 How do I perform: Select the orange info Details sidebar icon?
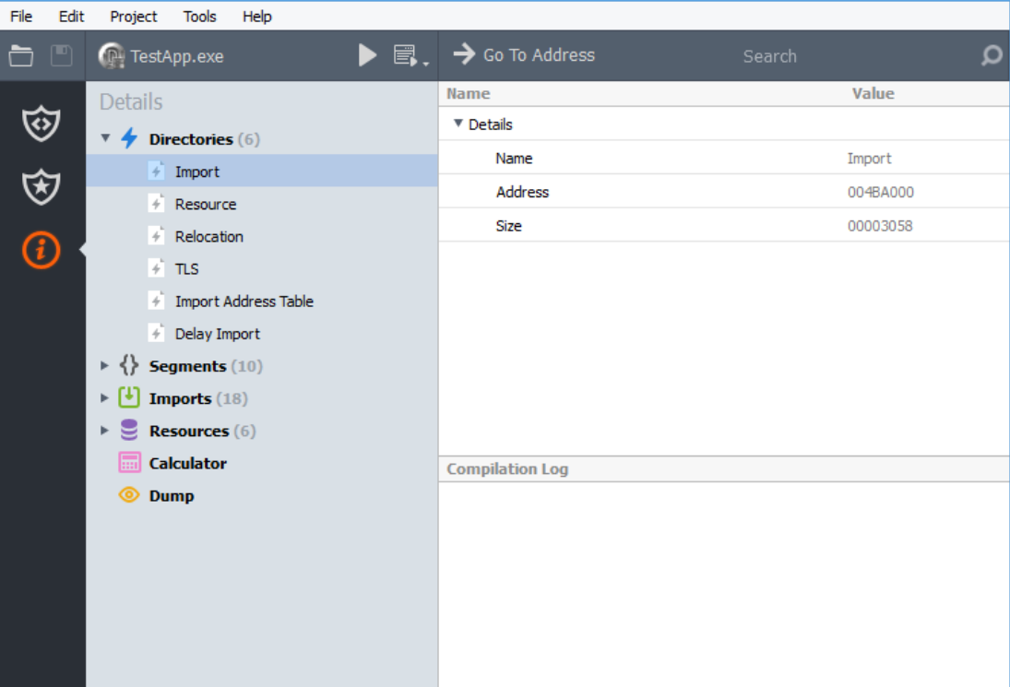point(42,250)
